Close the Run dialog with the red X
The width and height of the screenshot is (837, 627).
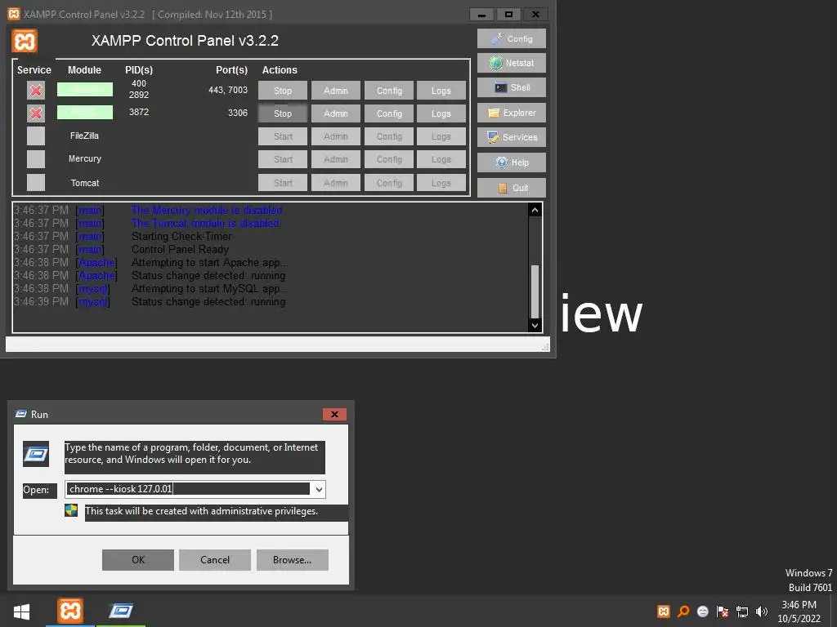(334, 414)
